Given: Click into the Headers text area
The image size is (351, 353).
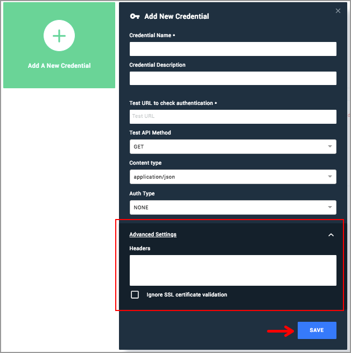Looking at the screenshot, I should tap(233, 270).
